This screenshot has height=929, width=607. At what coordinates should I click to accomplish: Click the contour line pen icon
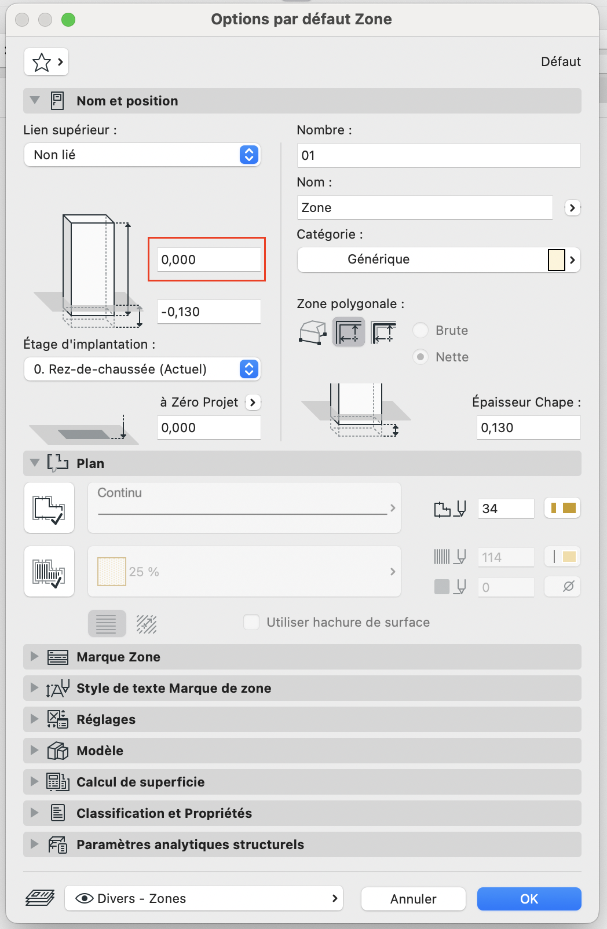pyautogui.click(x=450, y=509)
